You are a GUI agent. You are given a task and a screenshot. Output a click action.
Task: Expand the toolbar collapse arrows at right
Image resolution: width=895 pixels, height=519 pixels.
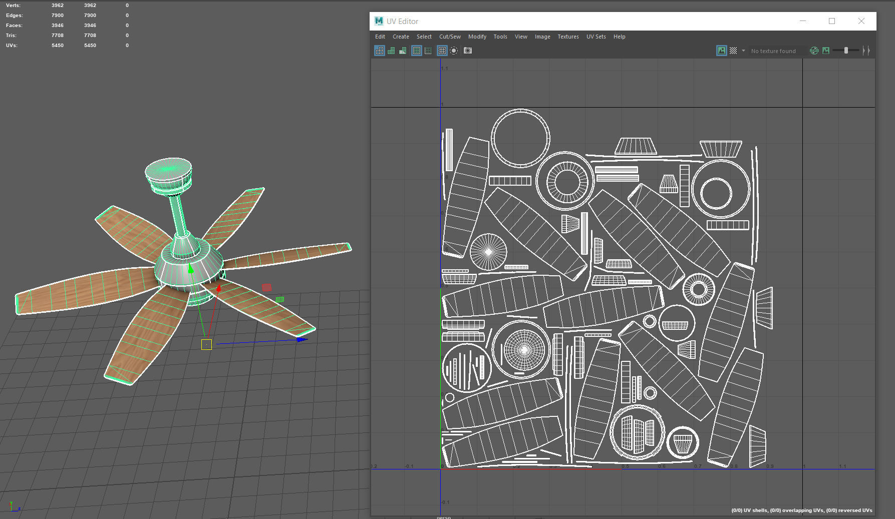(866, 51)
